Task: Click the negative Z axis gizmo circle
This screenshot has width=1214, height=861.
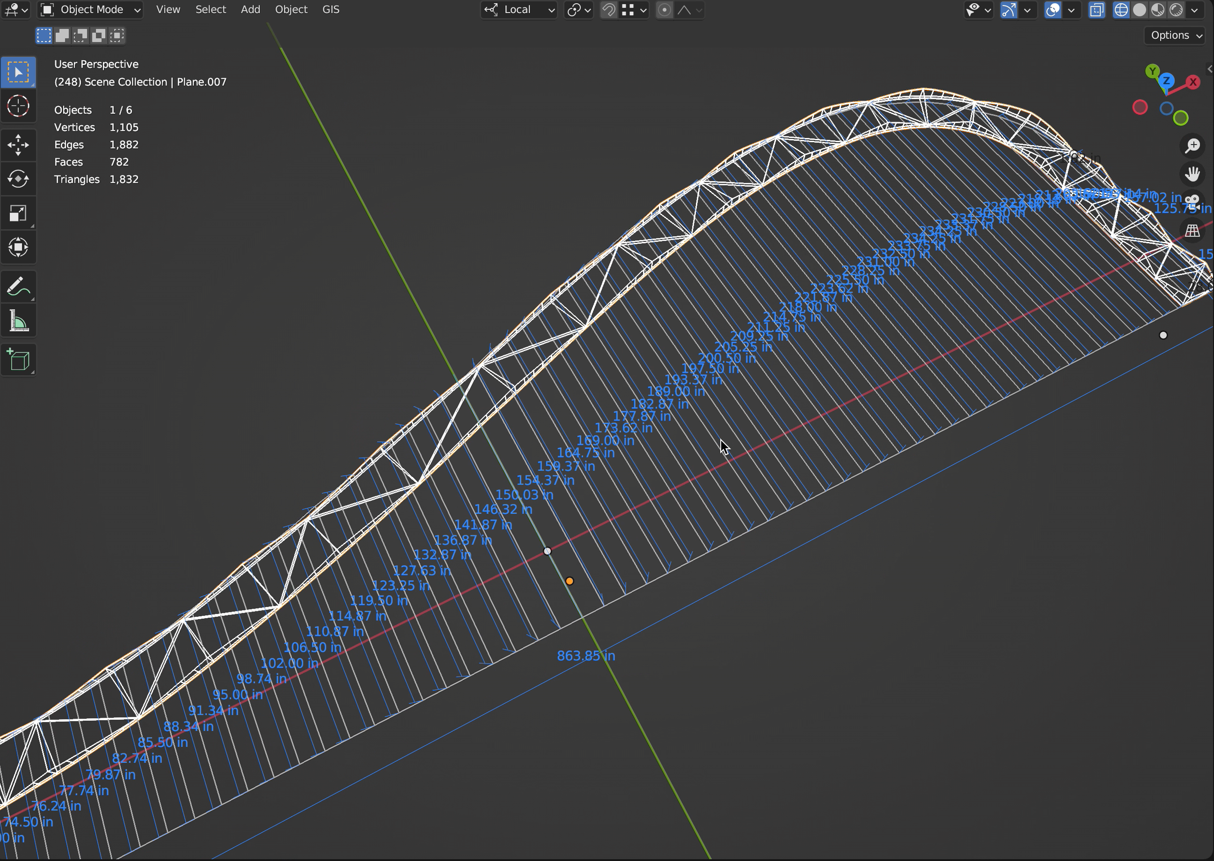Action: click(1166, 109)
